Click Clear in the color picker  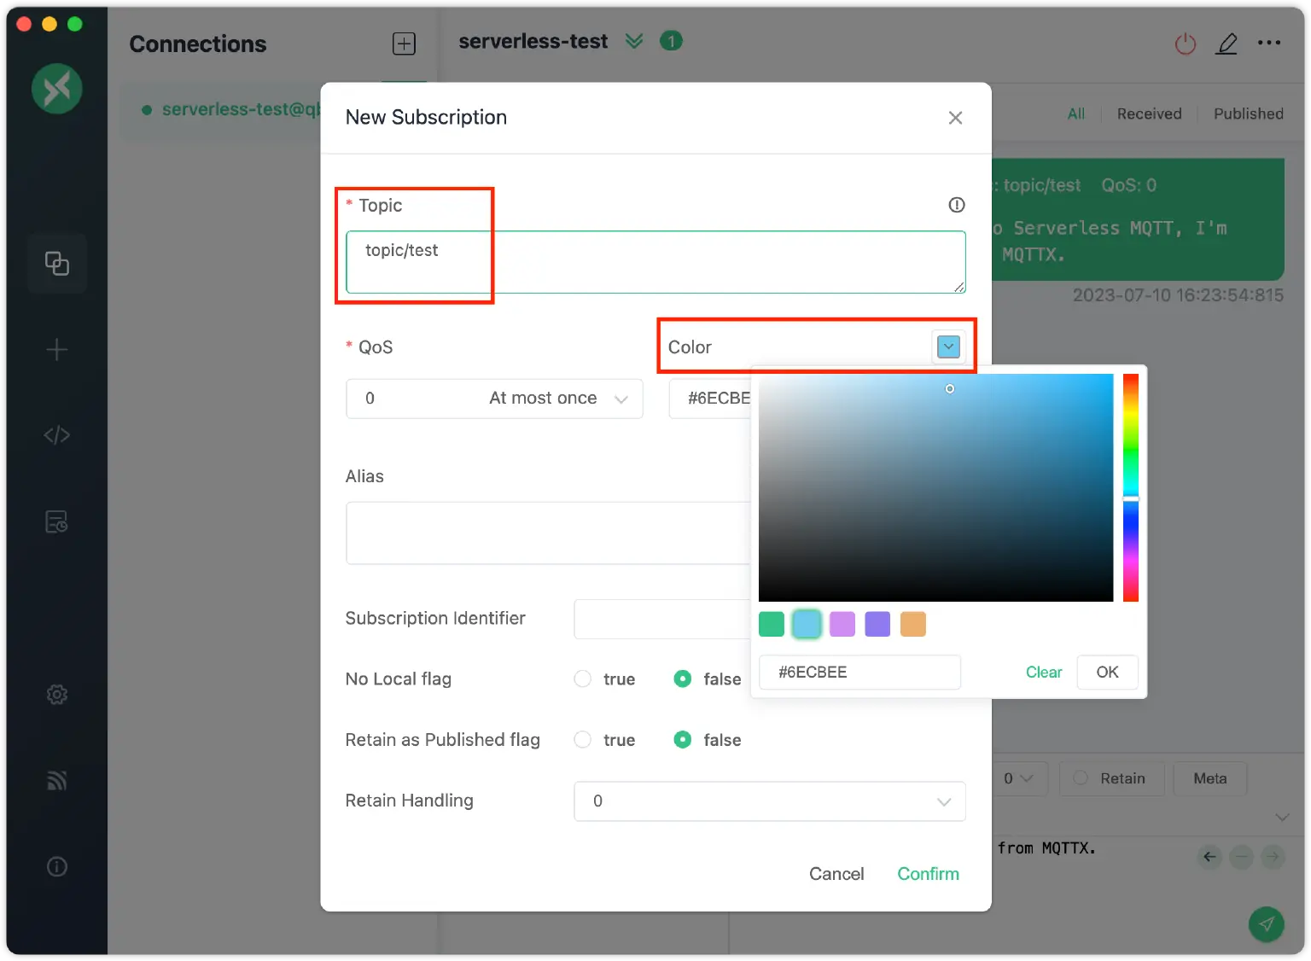coord(1043,673)
